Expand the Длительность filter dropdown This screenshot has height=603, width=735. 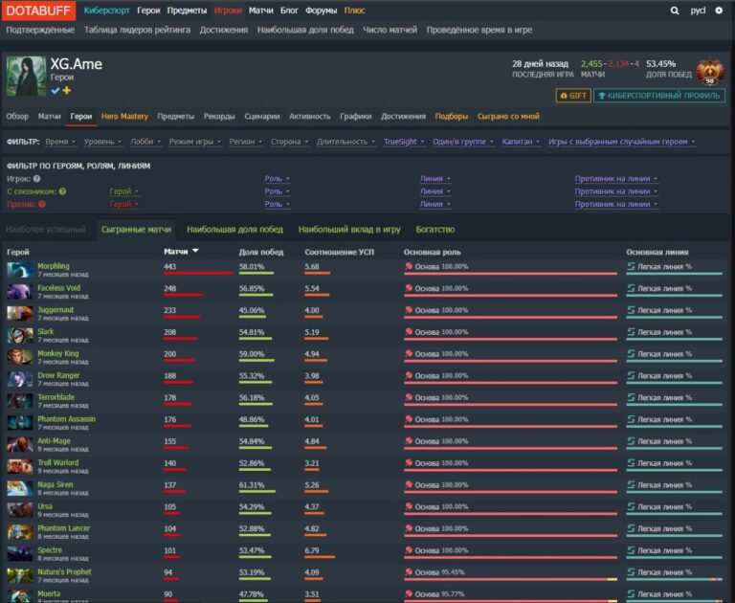(345, 142)
